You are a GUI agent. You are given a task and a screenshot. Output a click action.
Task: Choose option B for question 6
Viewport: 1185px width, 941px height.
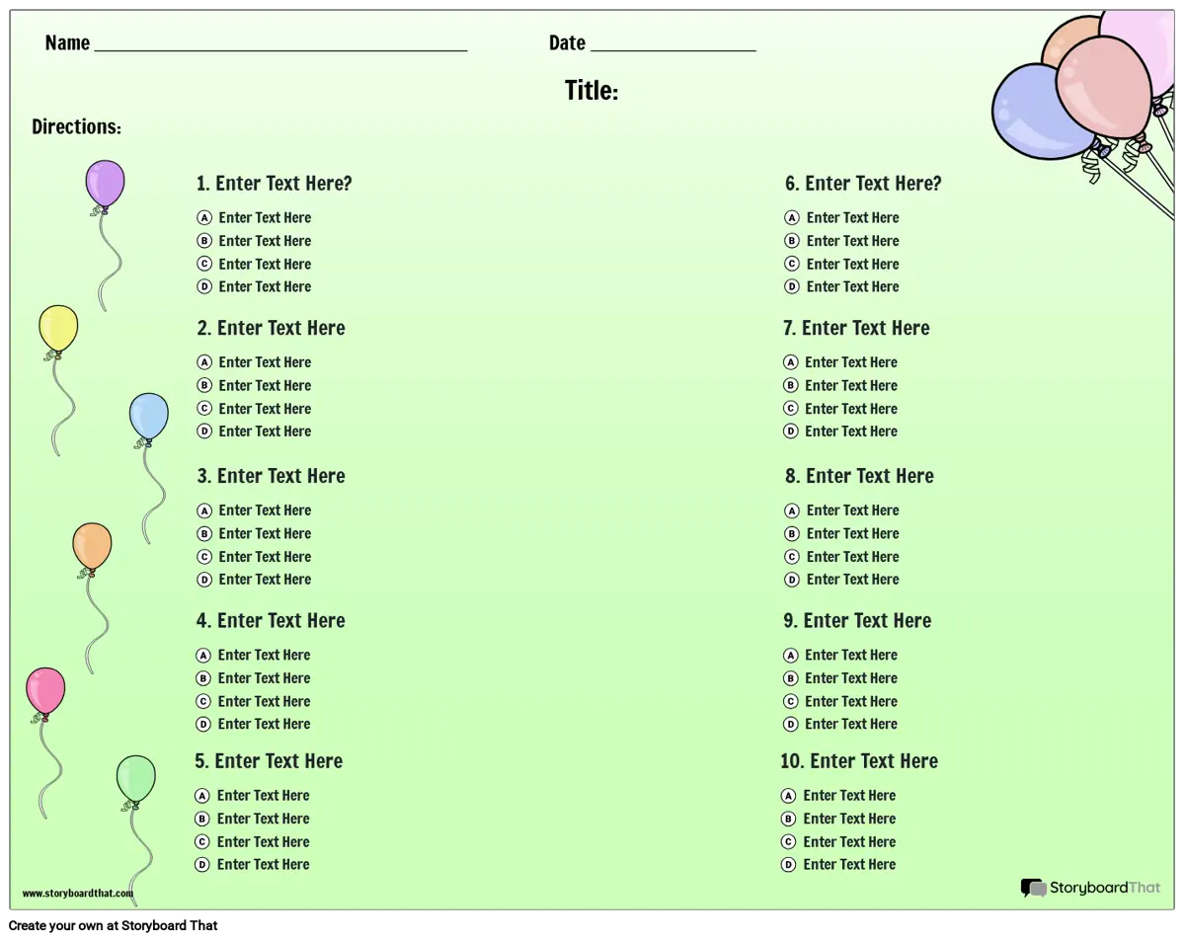[792, 241]
